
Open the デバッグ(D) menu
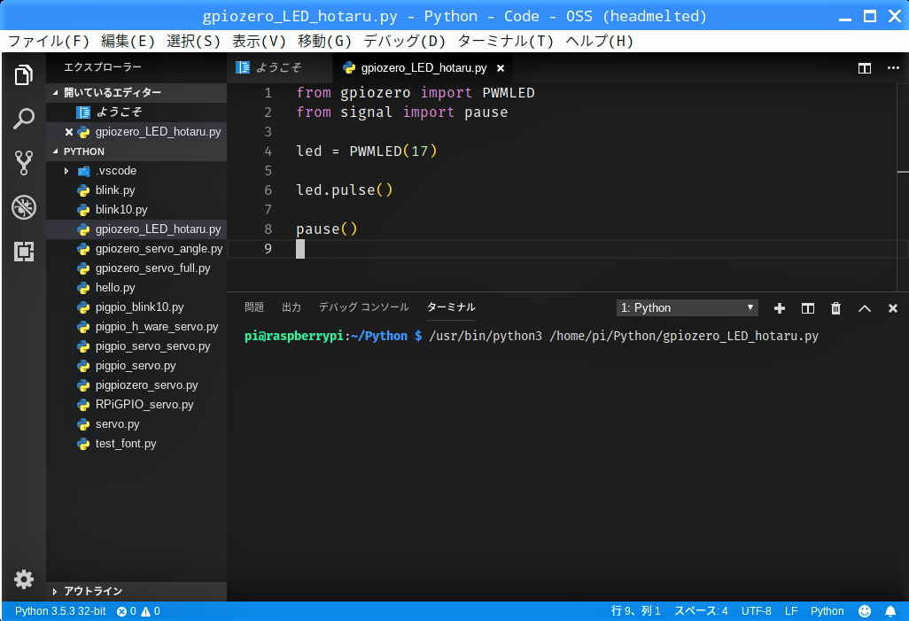click(x=404, y=41)
